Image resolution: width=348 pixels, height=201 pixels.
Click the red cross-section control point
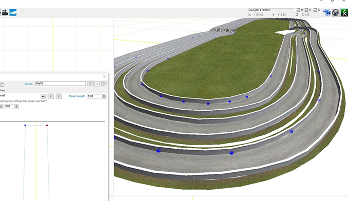pyautogui.click(x=47, y=126)
